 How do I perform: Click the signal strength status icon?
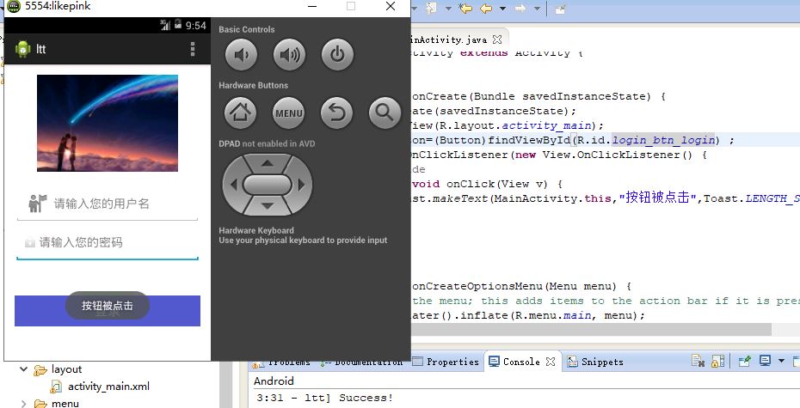[x=165, y=25]
